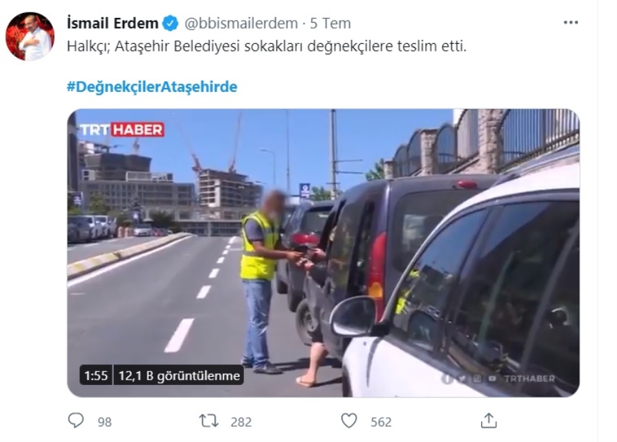Play the TRT Haber video

point(323,253)
